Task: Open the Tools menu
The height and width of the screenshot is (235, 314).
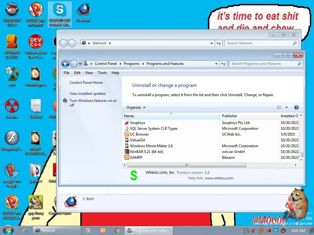Action: tap(102, 73)
